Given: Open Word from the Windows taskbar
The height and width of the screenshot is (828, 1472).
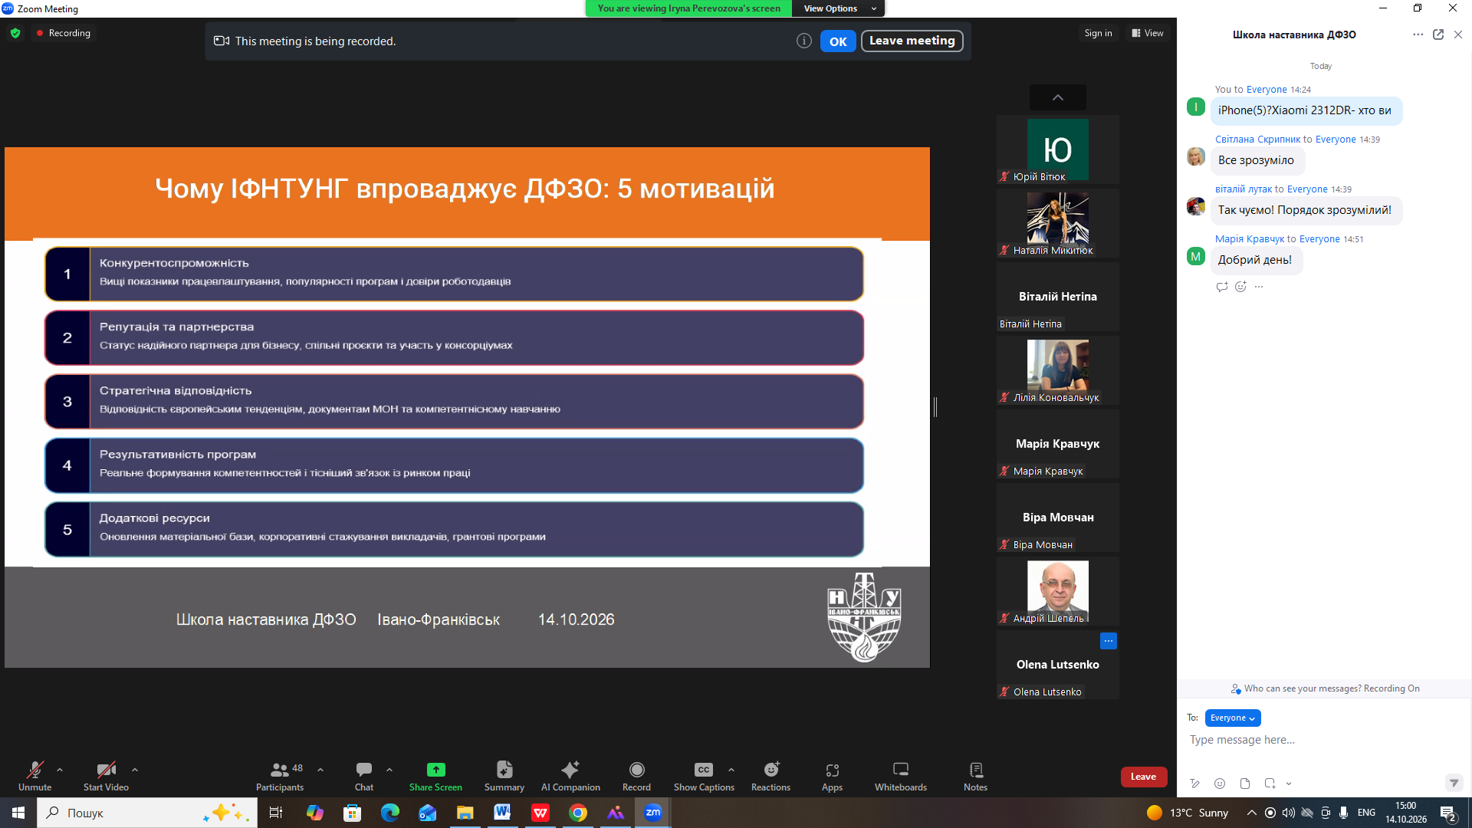Looking at the screenshot, I should point(503,813).
